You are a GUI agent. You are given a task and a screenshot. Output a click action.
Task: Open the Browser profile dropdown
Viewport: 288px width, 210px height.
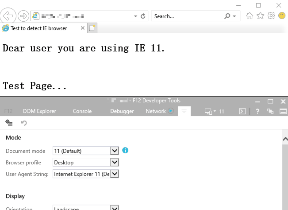[85, 162]
